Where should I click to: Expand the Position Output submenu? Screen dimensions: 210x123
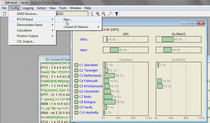click(32, 36)
